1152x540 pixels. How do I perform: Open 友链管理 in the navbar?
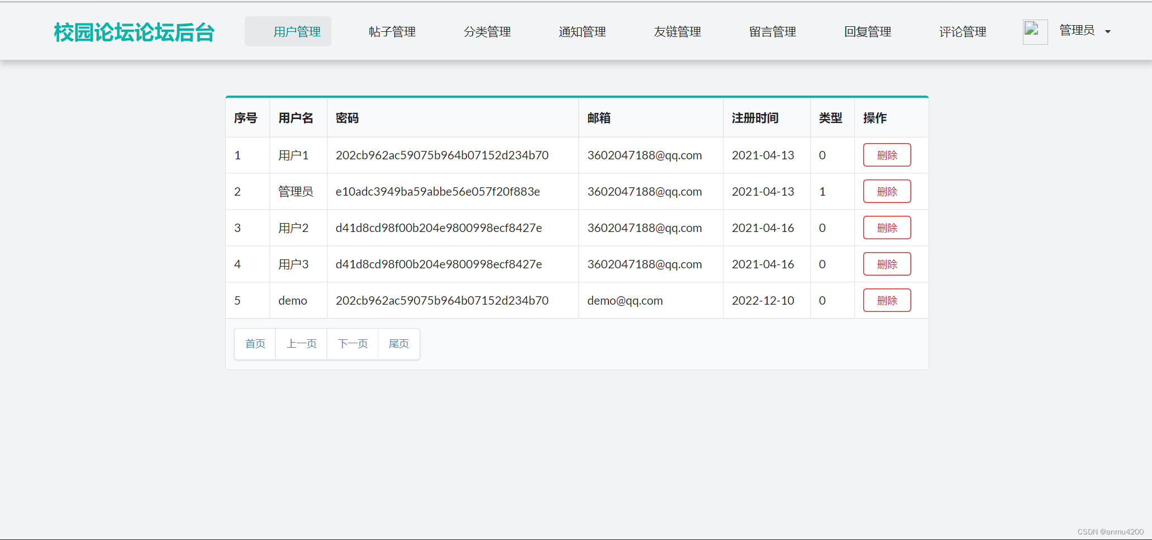coord(677,32)
